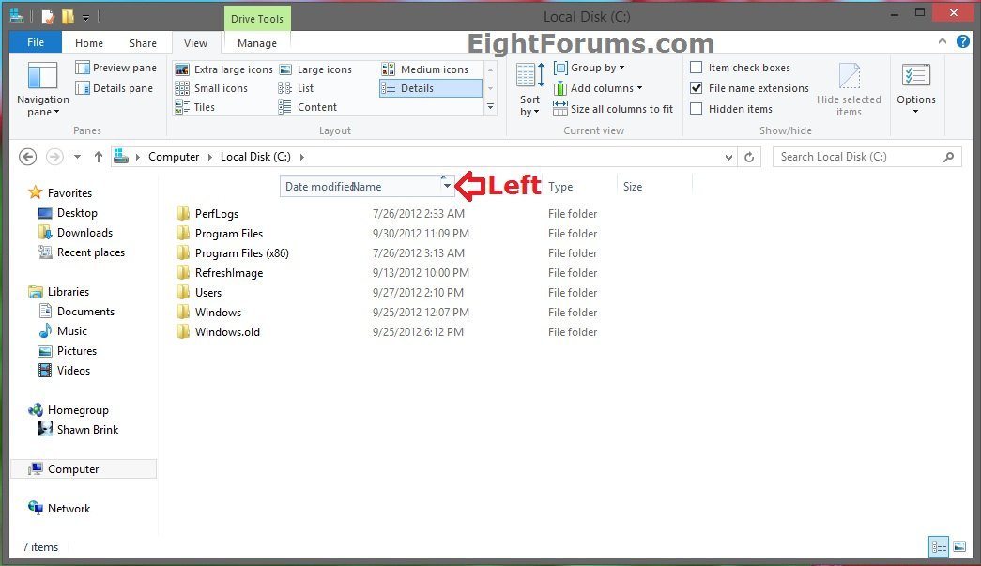This screenshot has width=981, height=566.
Task: Go forward with the Forward arrow
Action: pos(55,157)
